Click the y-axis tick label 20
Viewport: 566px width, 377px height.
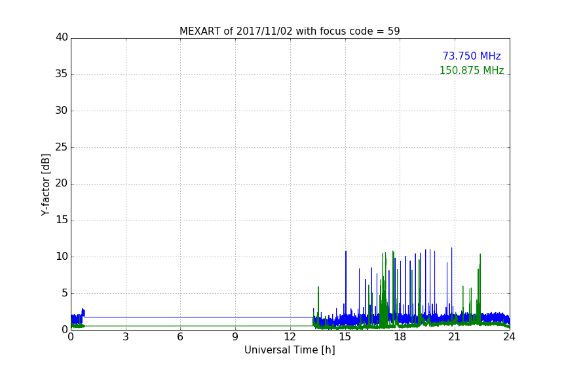click(62, 183)
